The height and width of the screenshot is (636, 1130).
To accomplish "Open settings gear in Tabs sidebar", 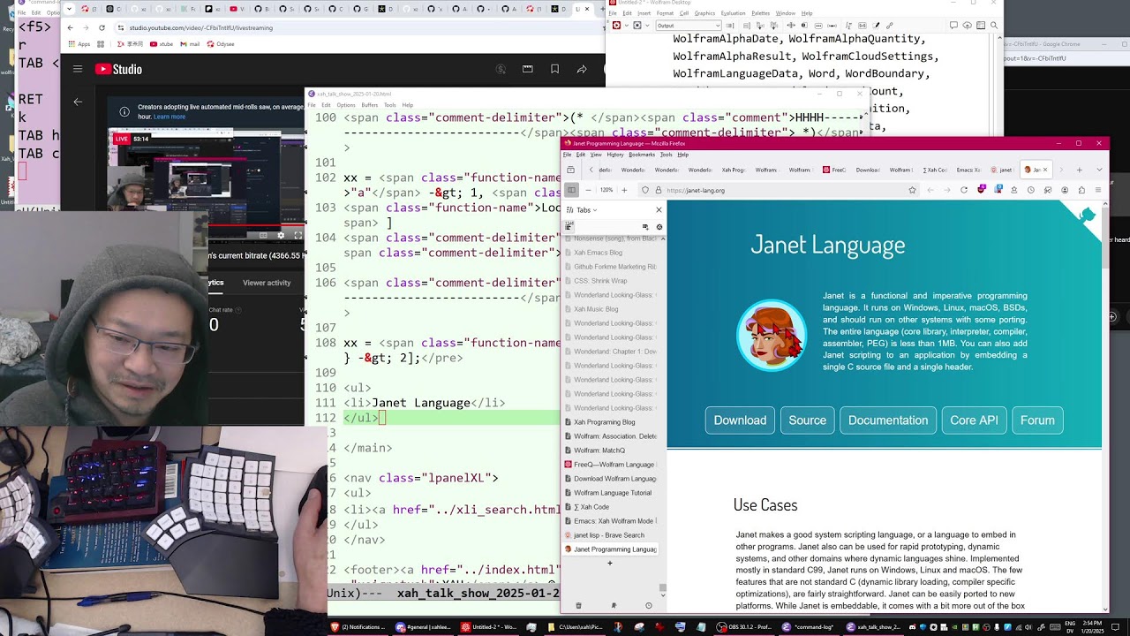I will (659, 227).
